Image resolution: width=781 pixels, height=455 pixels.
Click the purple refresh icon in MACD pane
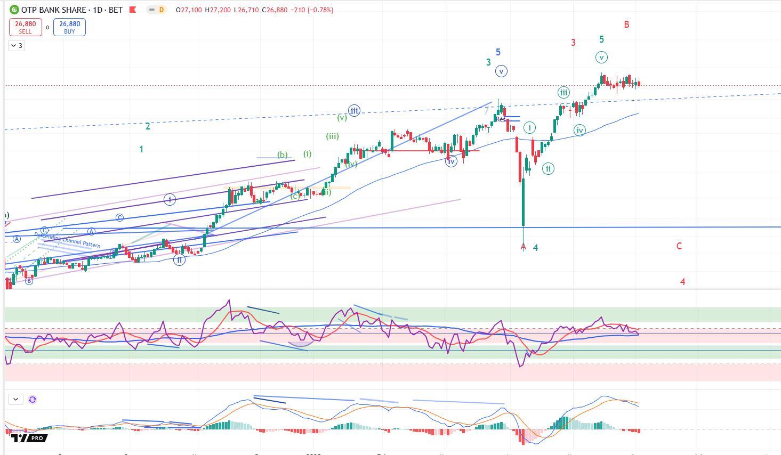pyautogui.click(x=33, y=399)
